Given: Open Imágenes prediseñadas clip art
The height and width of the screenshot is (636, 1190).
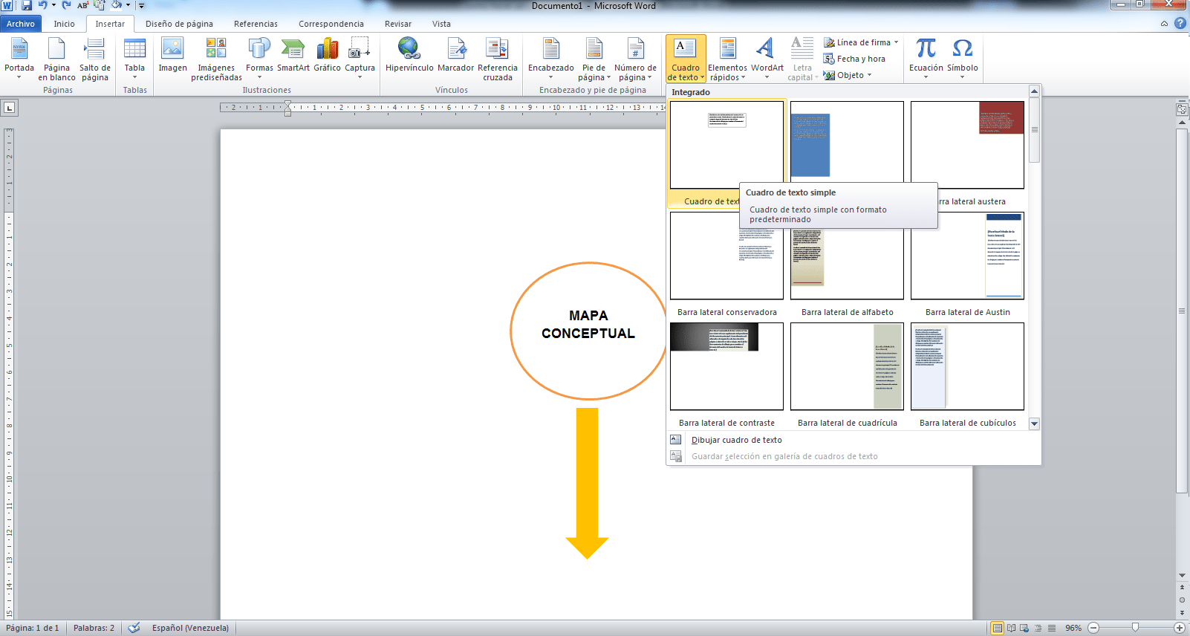Looking at the screenshot, I should point(216,59).
